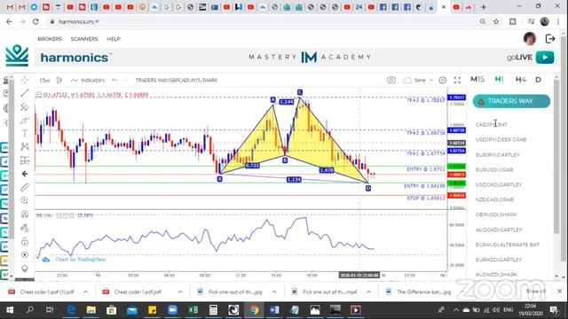
Task: Switch to the M15 timeframe
Action: click(477, 79)
